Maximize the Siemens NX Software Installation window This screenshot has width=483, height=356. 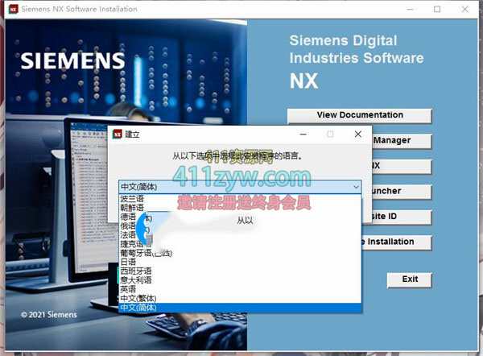437,9
